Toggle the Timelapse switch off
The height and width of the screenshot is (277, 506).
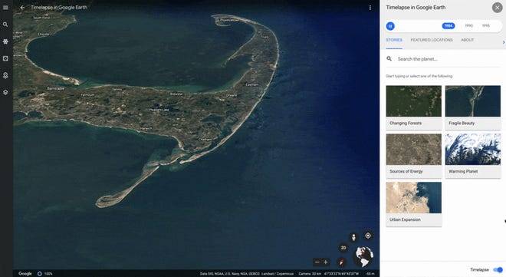498,269
